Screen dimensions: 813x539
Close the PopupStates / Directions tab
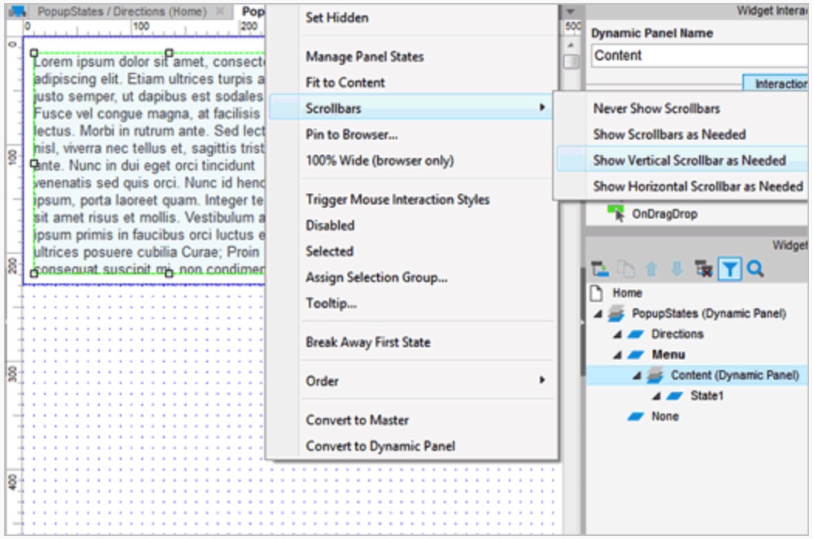pos(220,11)
